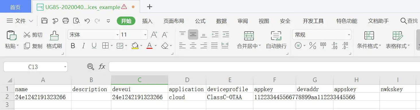
Task: Click the fx insert function icon
Action: point(102,67)
